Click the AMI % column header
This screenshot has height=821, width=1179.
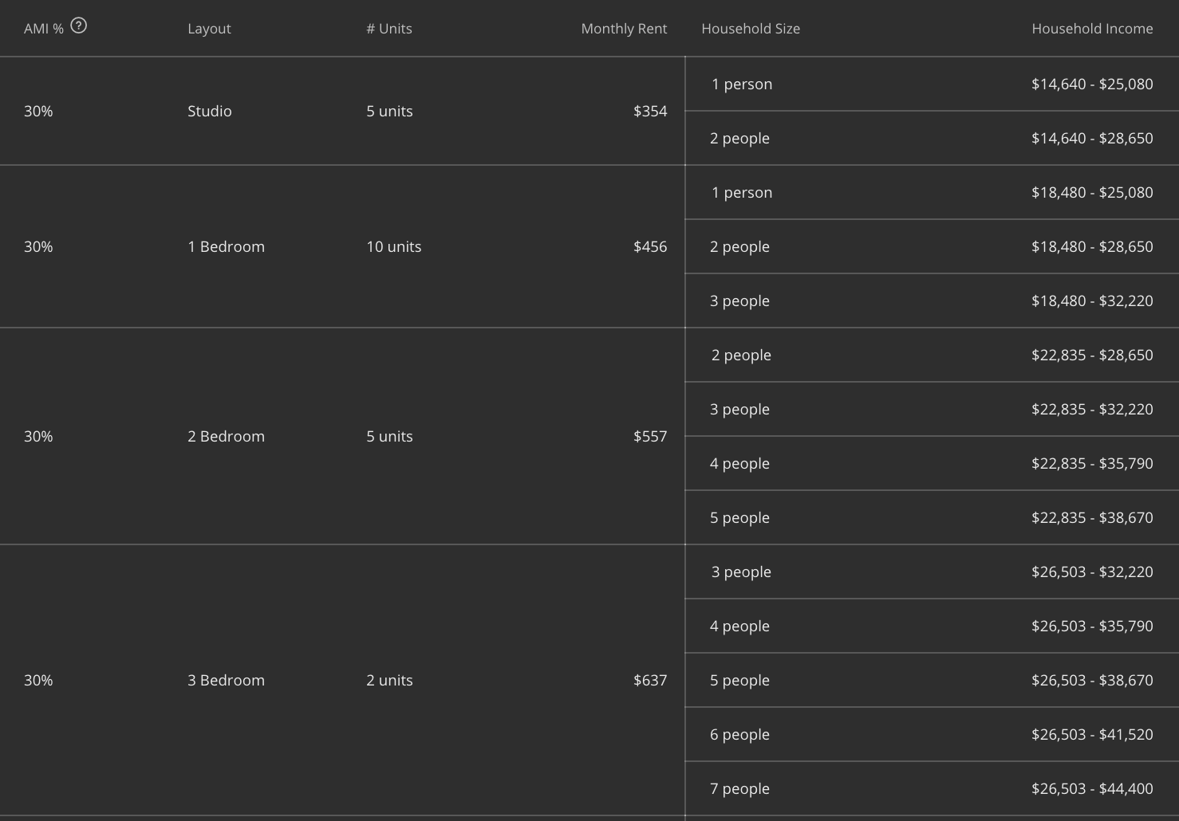[43, 29]
